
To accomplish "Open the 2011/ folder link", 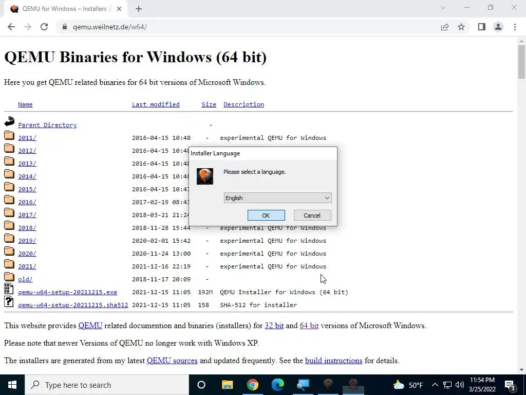I will 27,138.
